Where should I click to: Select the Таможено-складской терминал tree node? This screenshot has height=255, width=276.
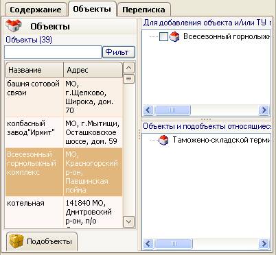point(221,140)
